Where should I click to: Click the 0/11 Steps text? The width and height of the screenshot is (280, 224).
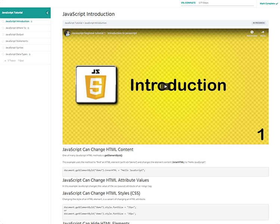pos(203,3)
